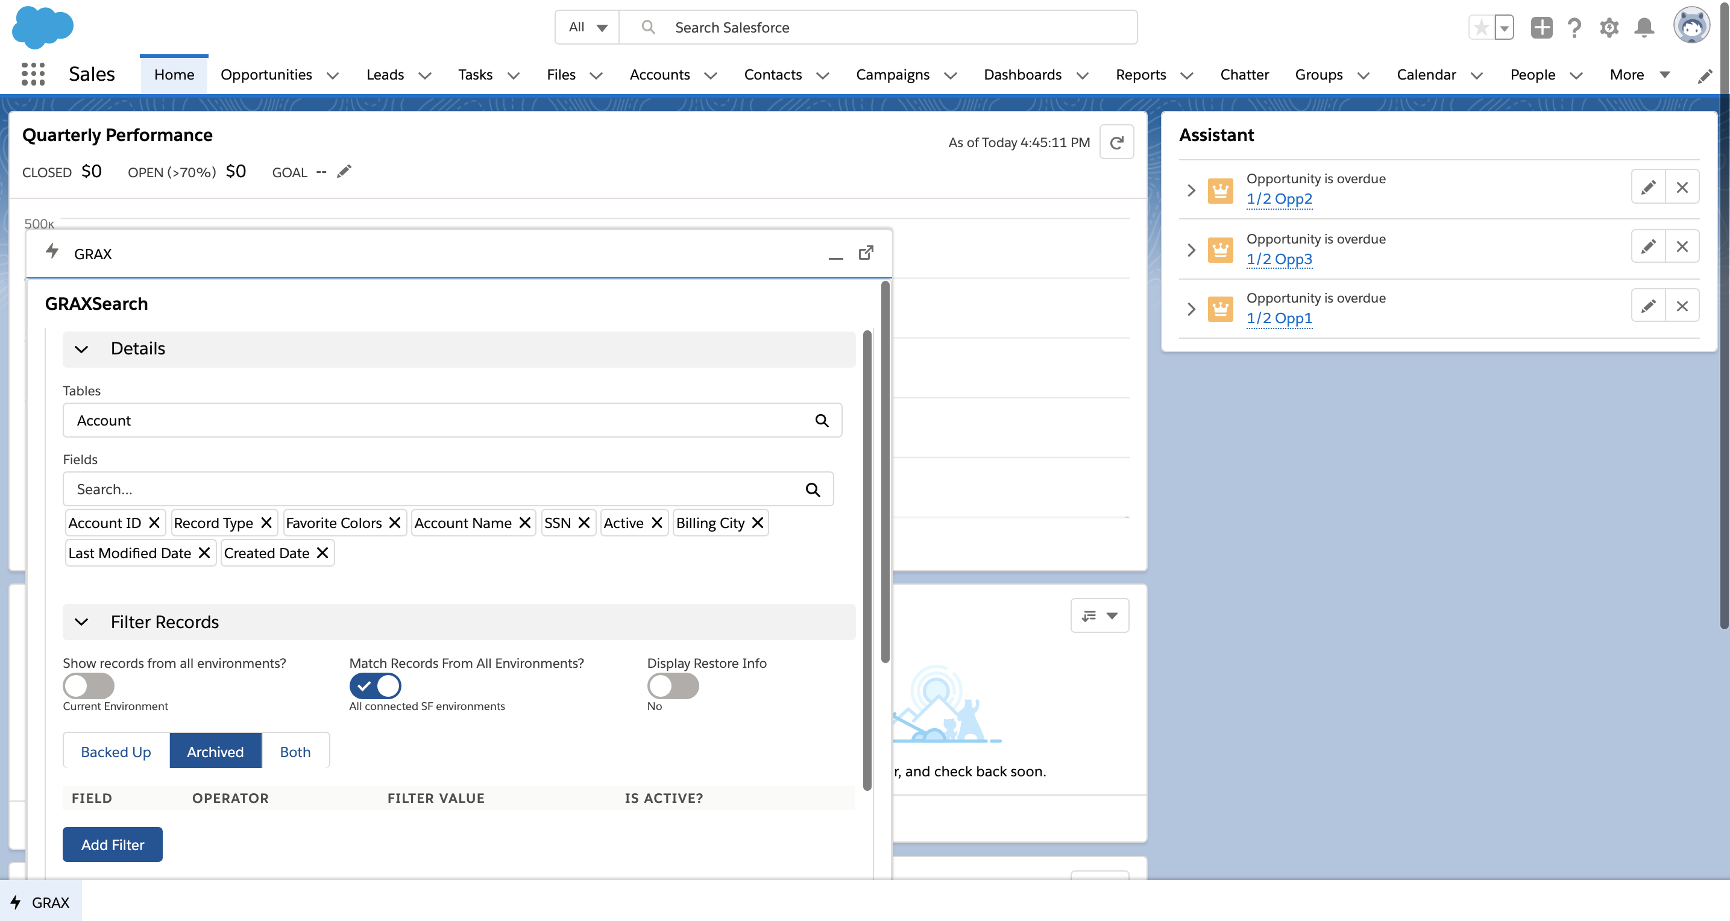Click the Search Salesforce input field

coord(878,28)
